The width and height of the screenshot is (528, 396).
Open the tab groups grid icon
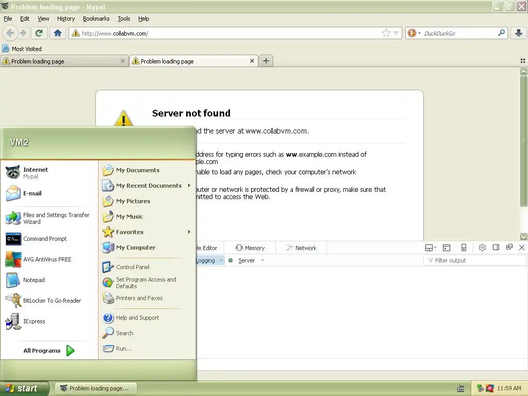[x=523, y=61]
